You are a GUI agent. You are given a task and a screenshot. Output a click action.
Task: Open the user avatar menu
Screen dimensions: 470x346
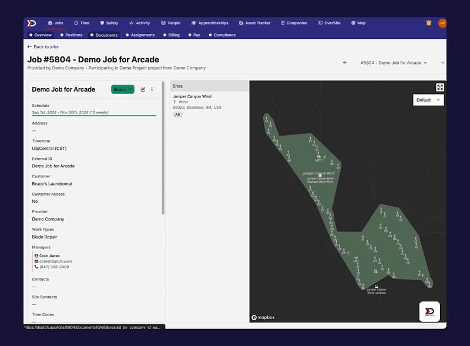pyautogui.click(x=442, y=23)
